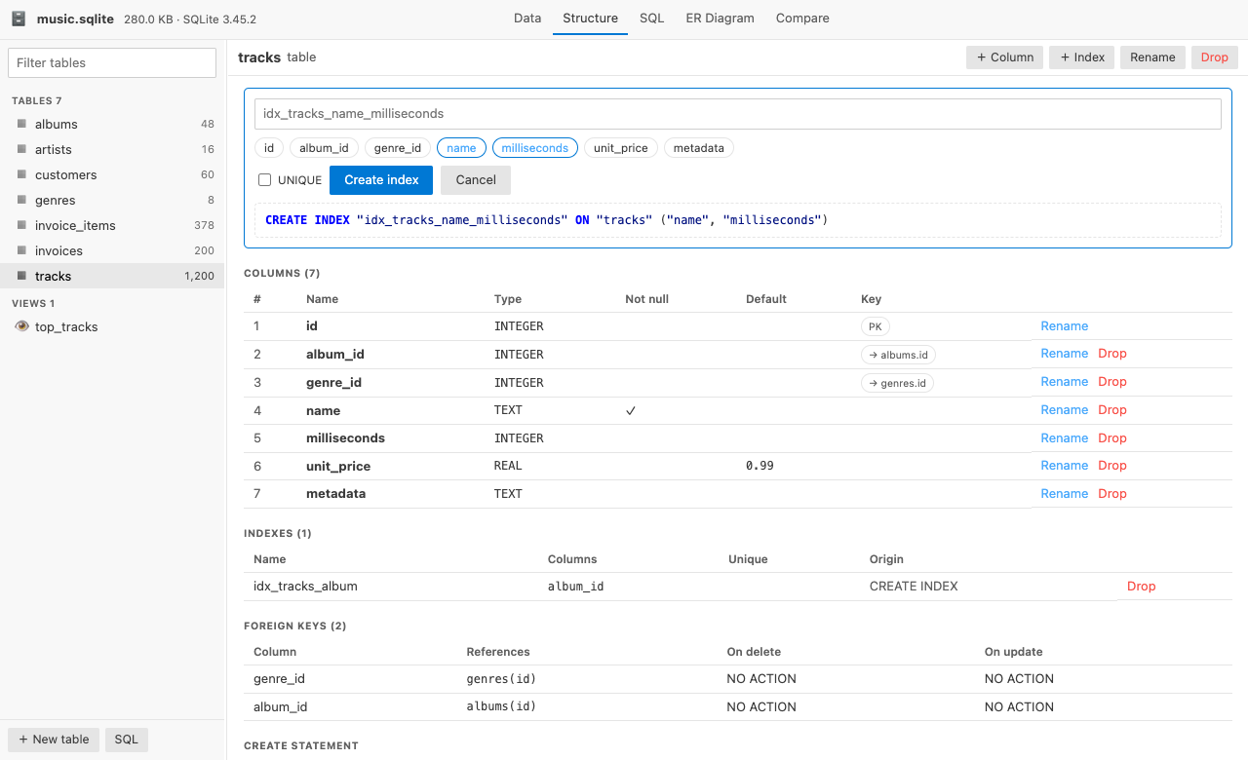1248x760 pixels.
Task: Toggle the UNIQUE checkbox
Action: (264, 180)
